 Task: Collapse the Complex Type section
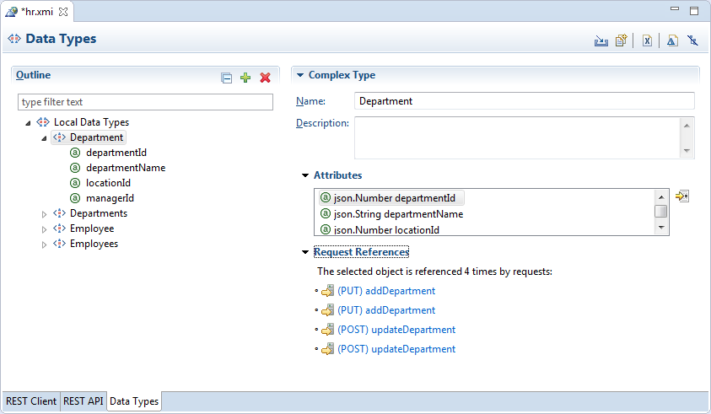pyautogui.click(x=300, y=75)
